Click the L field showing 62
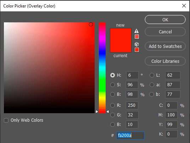This screenshot has height=143, width=190. 173,75
